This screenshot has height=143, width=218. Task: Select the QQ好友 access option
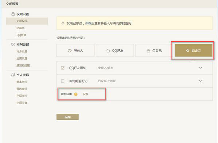tap(115, 50)
